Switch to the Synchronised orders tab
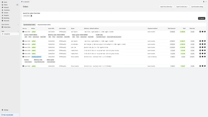The height and width of the screenshot is (117, 208). pyautogui.click(x=29, y=25)
